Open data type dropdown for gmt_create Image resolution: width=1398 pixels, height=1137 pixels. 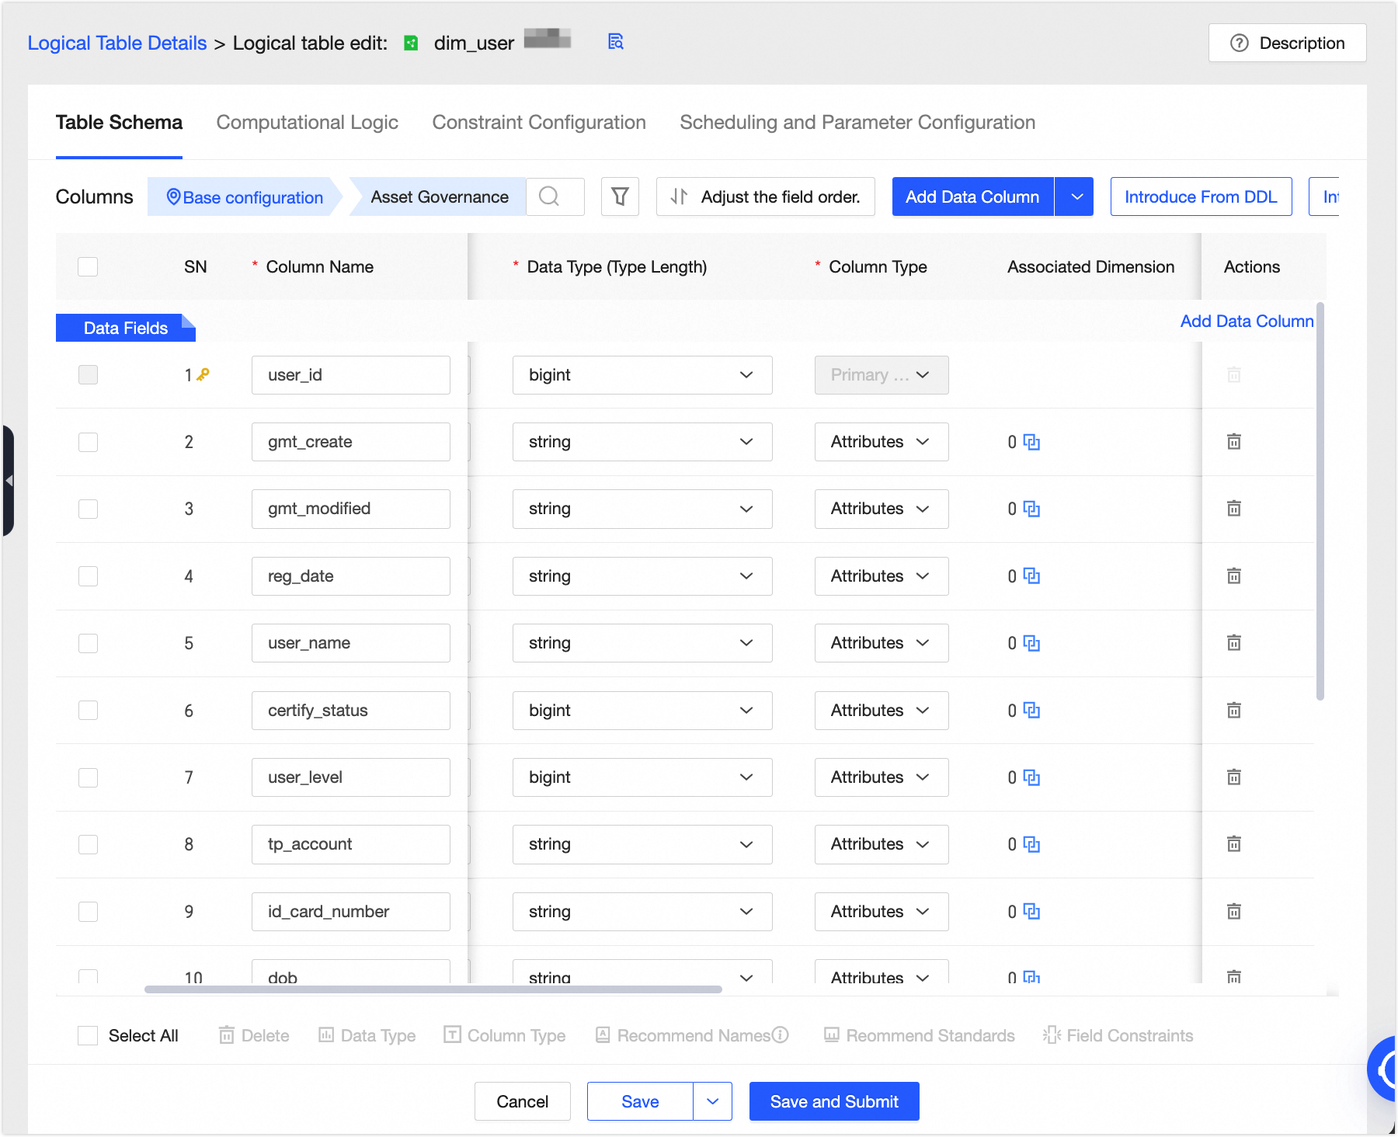(642, 442)
